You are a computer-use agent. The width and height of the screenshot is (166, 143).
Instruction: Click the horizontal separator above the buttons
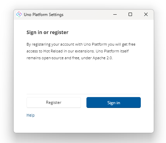click(x=84, y=94)
